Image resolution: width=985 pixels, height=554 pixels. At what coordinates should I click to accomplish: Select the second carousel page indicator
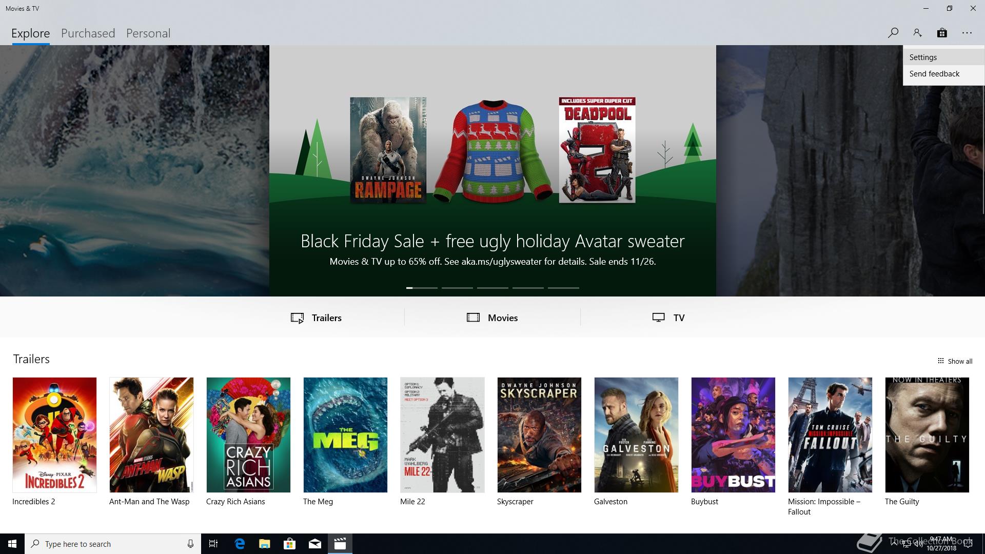[457, 288]
